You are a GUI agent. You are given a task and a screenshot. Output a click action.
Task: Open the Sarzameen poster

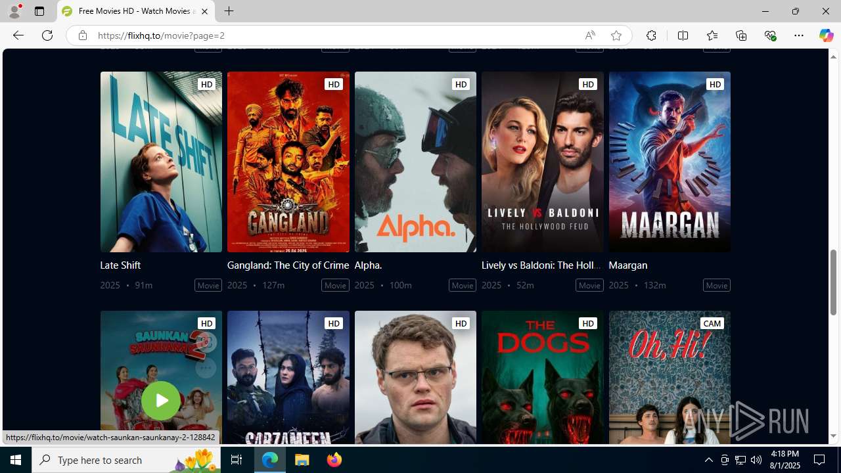tap(288, 378)
